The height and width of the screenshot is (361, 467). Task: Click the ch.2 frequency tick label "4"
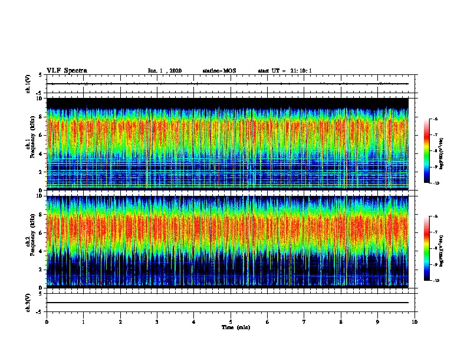(x=41, y=251)
